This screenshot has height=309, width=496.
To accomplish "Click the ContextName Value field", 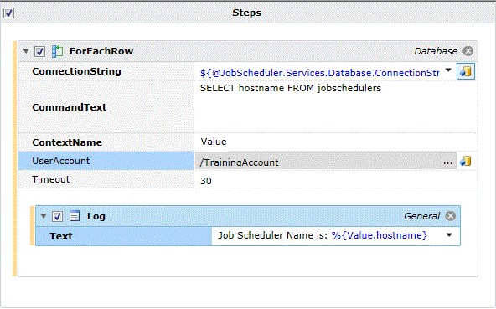I will pos(336,142).
